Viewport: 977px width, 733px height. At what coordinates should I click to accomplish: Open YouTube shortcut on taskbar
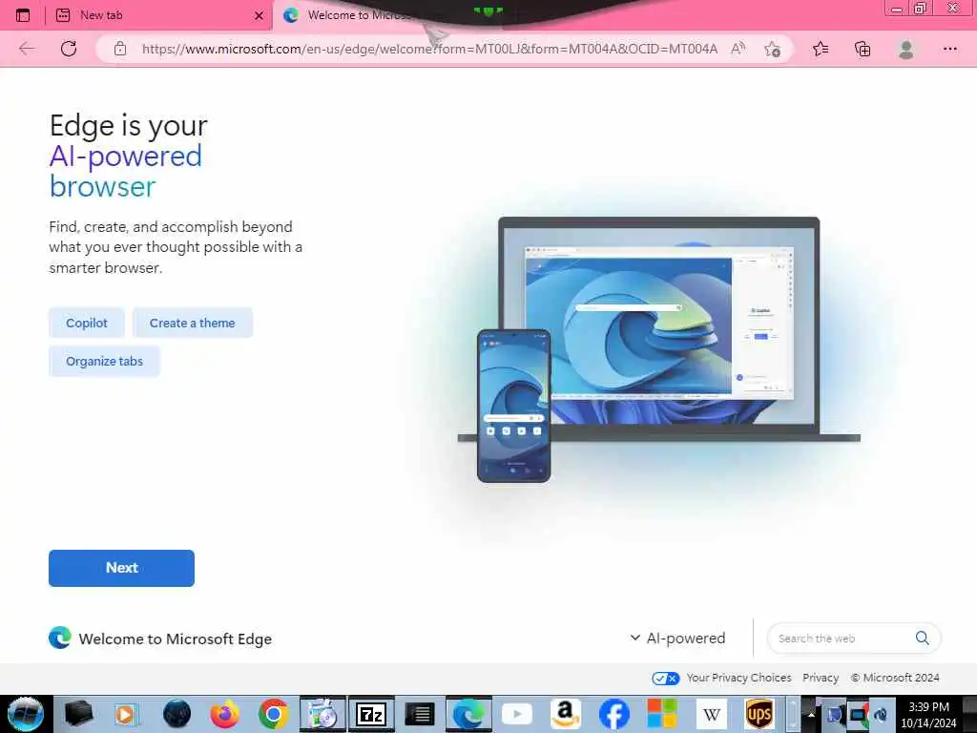[x=517, y=714]
